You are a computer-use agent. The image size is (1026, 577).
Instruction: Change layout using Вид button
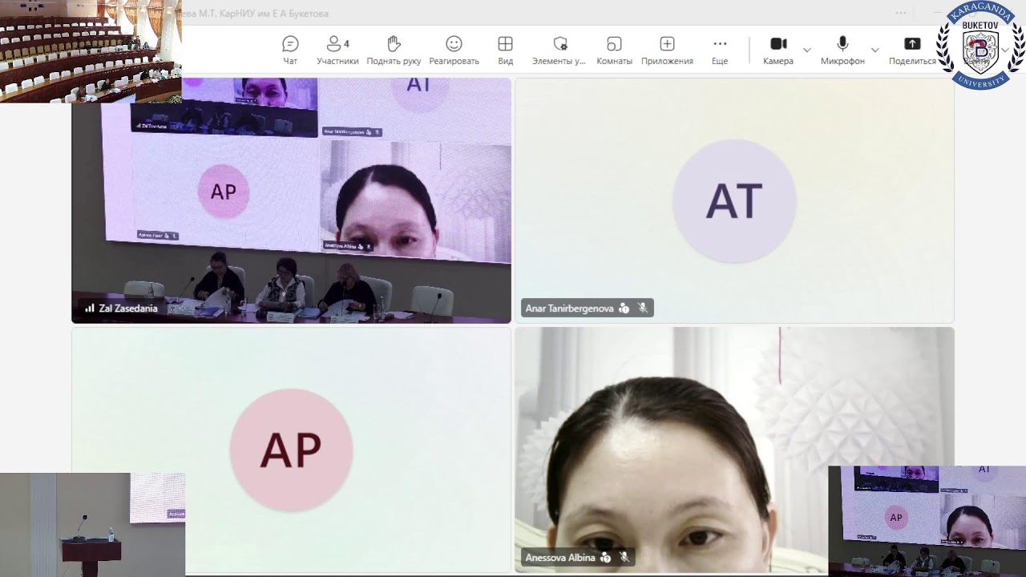[505, 50]
